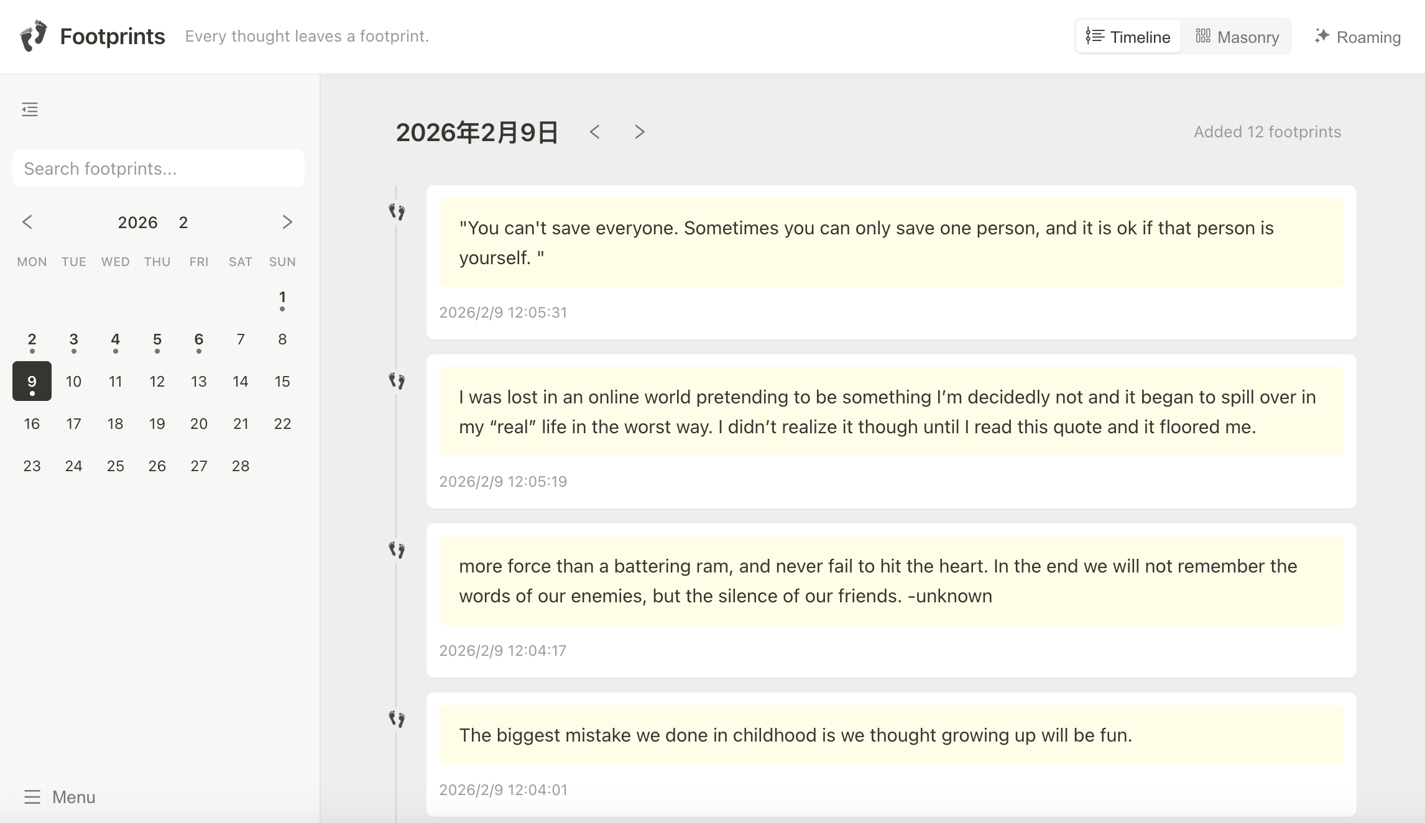This screenshot has width=1425, height=823.
Task: Click the calendar's next month arrow
Action: tap(287, 222)
